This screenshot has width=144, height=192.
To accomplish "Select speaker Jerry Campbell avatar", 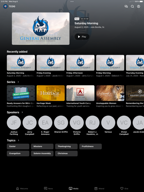I will 29,122.
